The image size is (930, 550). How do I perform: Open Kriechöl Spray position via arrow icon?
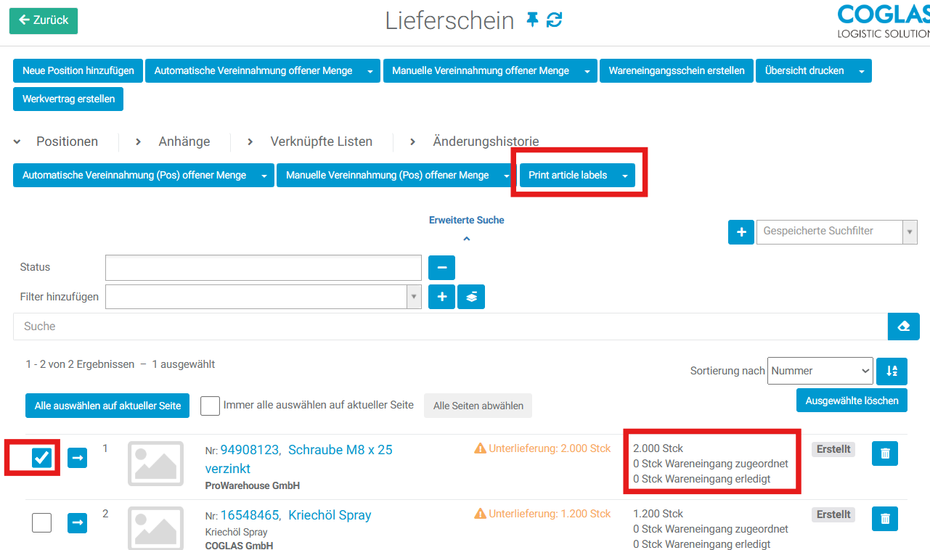pyautogui.click(x=77, y=522)
